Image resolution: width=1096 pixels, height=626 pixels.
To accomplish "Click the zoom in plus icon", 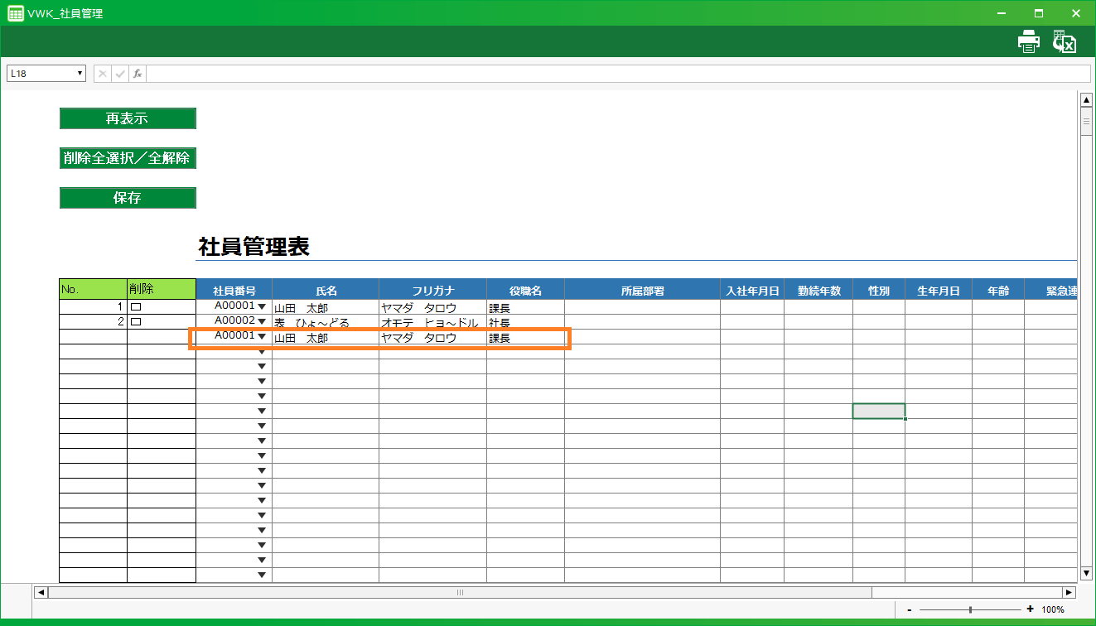I will pos(1030,609).
